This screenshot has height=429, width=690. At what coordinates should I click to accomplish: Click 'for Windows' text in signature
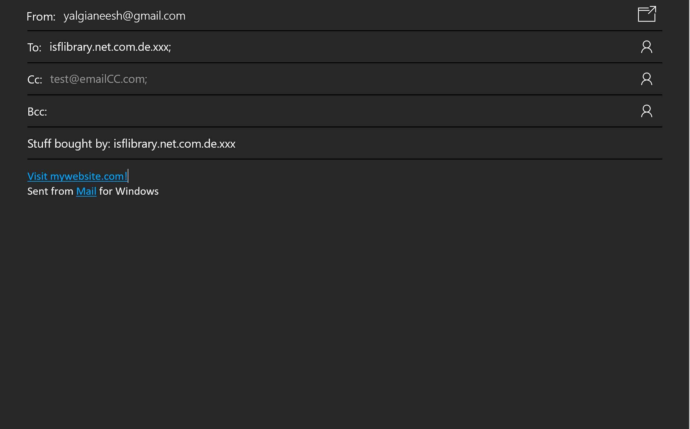coord(129,191)
